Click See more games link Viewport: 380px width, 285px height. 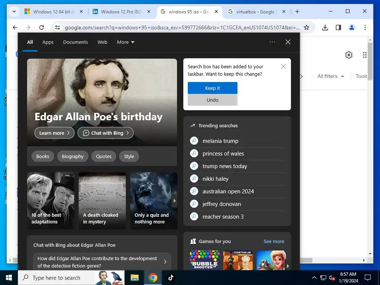(274, 241)
